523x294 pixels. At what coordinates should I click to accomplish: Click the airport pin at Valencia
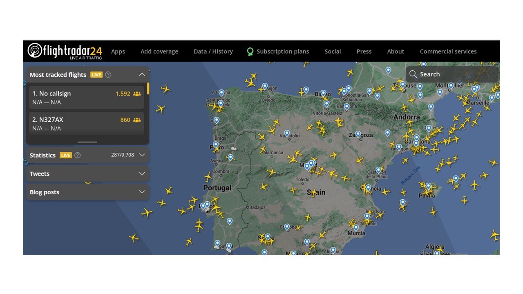click(x=368, y=187)
